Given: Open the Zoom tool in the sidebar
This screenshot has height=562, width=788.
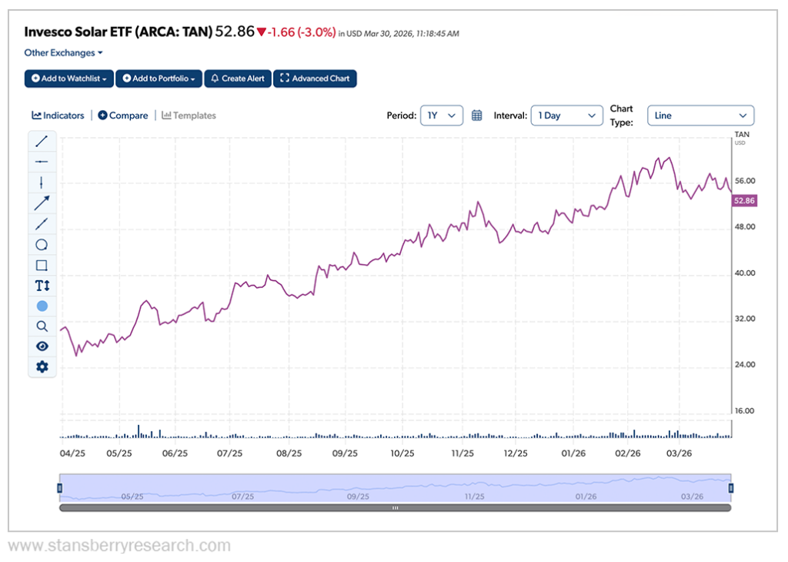Looking at the screenshot, I should (x=42, y=326).
